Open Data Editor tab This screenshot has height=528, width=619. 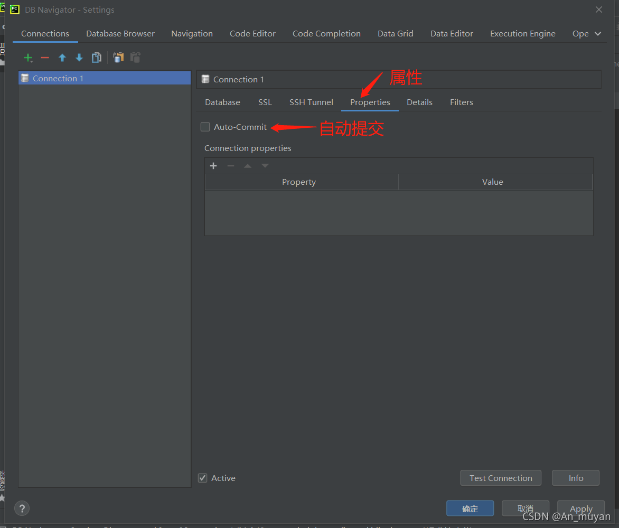click(452, 34)
